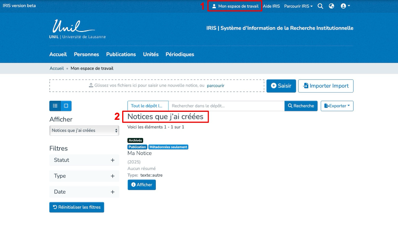Expand the Date filter
The width and height of the screenshot is (398, 229).
click(x=84, y=192)
